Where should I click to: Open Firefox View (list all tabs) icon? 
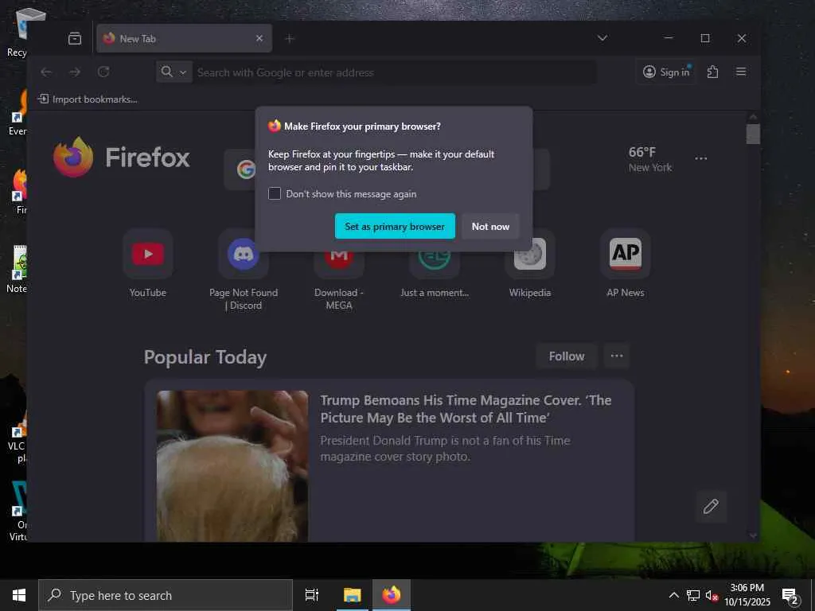[75, 38]
